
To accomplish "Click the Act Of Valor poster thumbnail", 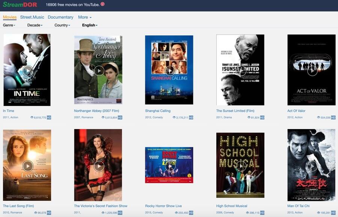I will (311, 70).
